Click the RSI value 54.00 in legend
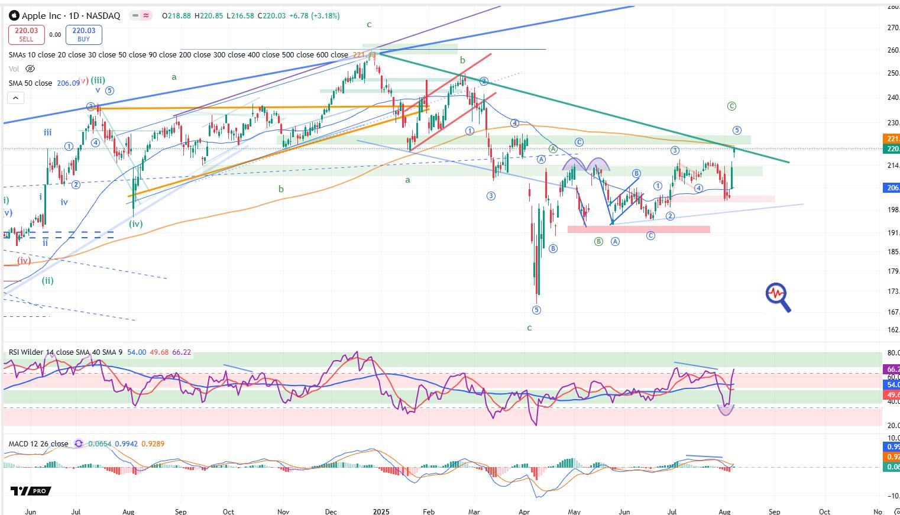The width and height of the screenshot is (900, 515). point(137,352)
